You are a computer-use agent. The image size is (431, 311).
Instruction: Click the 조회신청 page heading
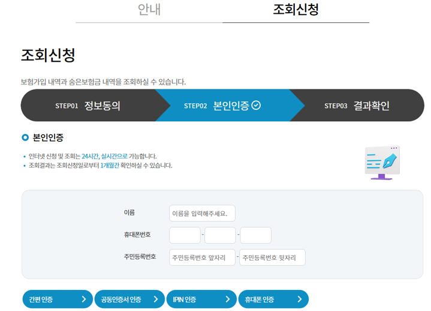[48, 55]
